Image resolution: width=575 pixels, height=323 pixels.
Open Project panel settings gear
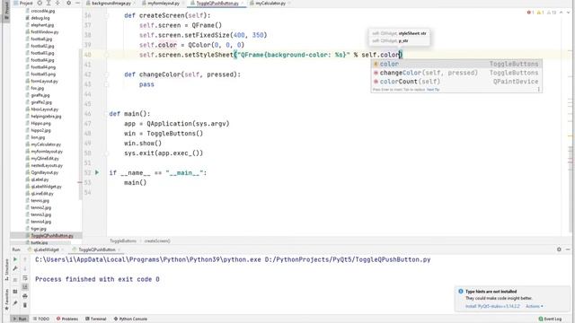pyautogui.click(x=68, y=3)
